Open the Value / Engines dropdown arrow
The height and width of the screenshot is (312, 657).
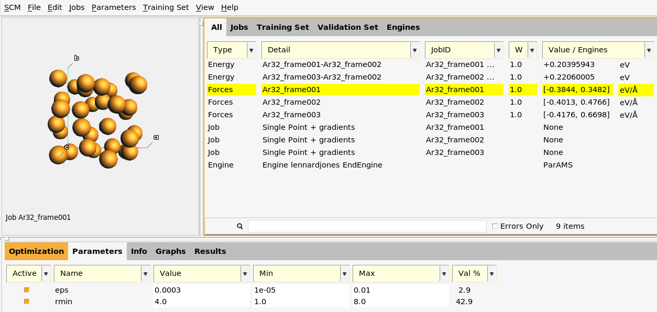(649, 50)
